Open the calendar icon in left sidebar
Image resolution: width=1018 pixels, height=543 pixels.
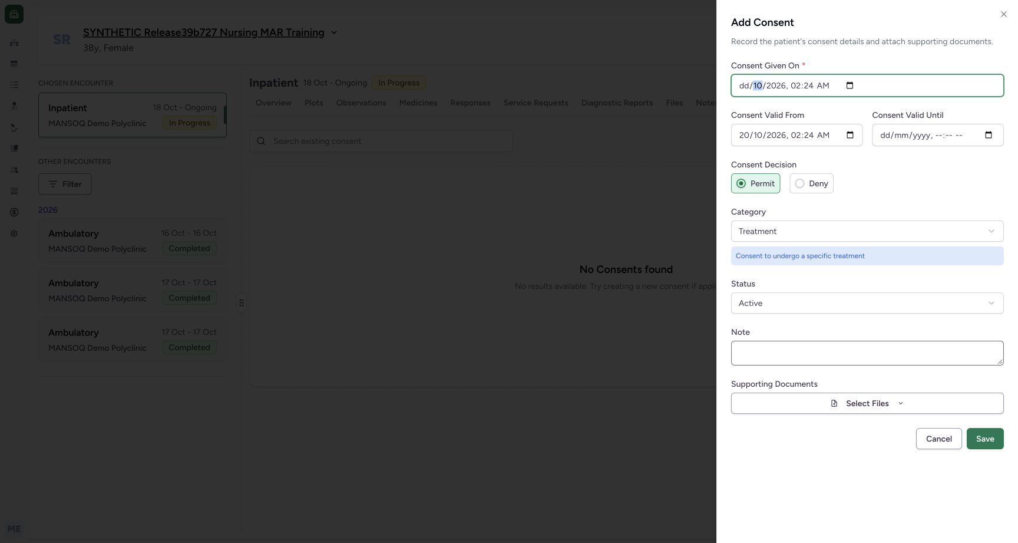pyautogui.click(x=14, y=64)
